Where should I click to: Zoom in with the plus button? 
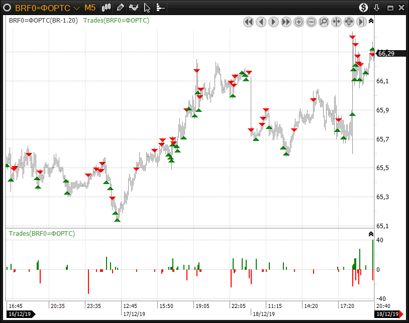click(x=299, y=22)
